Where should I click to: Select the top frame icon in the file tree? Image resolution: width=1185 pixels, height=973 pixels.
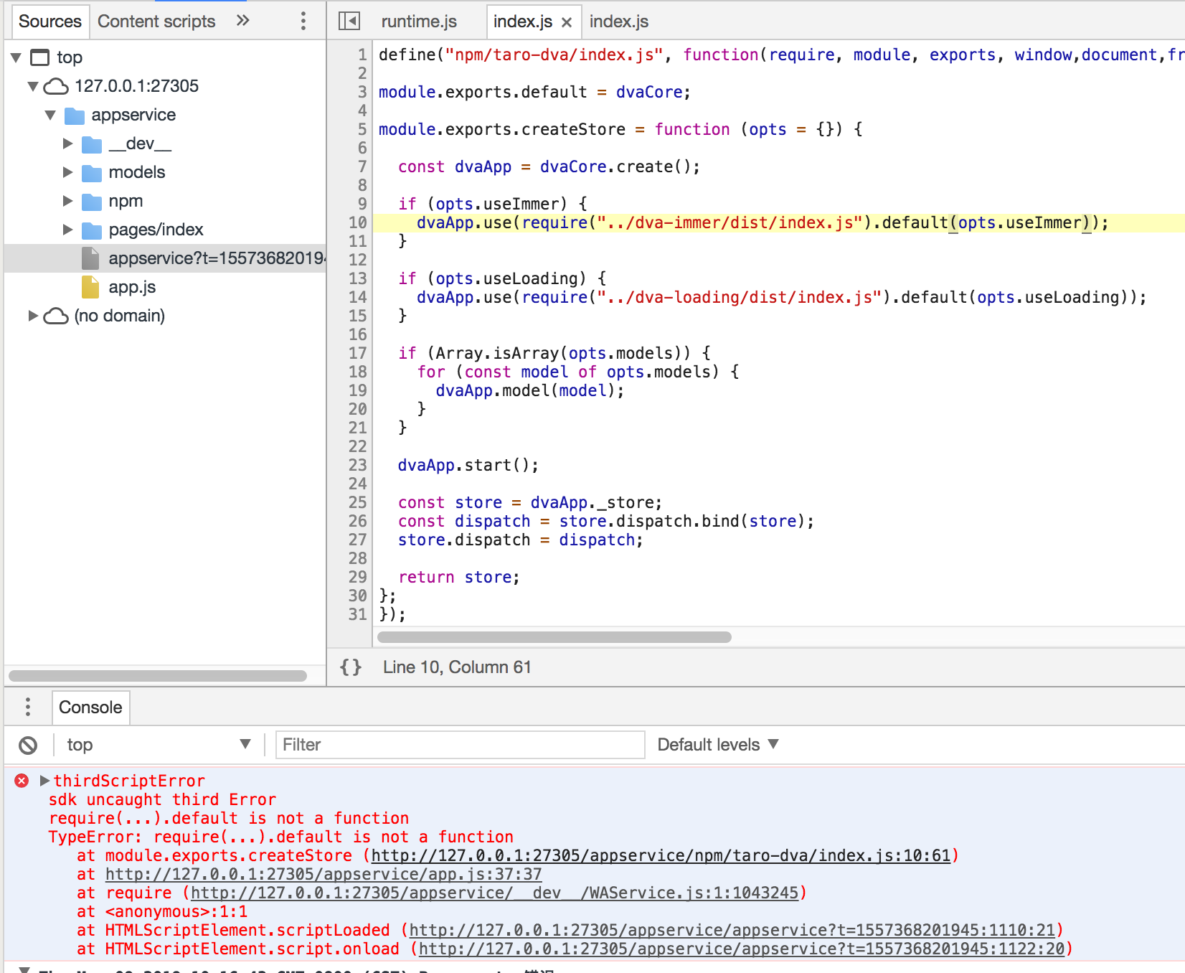[x=40, y=57]
